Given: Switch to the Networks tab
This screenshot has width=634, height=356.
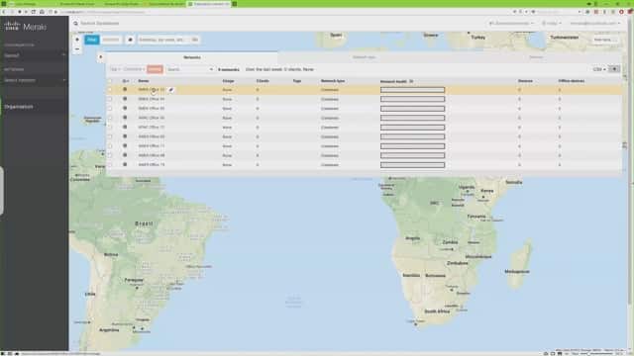Looking at the screenshot, I should point(192,57).
